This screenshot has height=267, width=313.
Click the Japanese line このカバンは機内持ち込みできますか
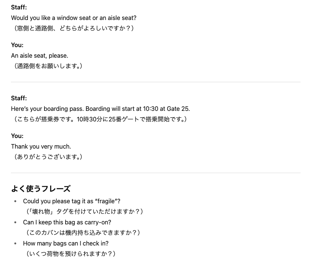83,233
